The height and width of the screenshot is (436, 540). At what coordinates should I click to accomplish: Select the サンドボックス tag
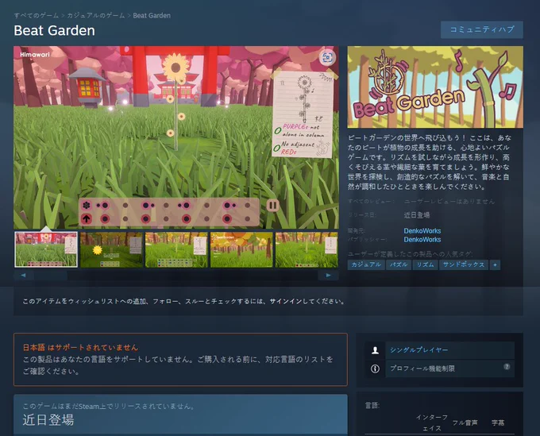tap(464, 264)
